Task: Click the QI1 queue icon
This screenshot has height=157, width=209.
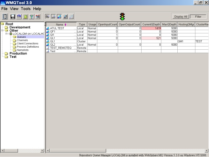Action: 48,35
